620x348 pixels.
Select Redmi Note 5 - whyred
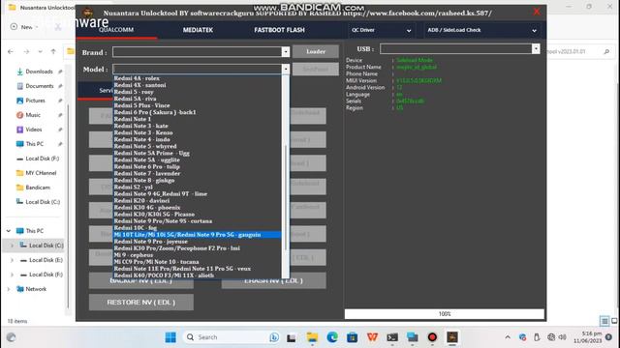pos(145,146)
